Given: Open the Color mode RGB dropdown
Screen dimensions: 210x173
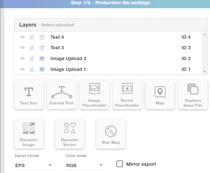Looking at the screenshot, I should pos(85,165).
